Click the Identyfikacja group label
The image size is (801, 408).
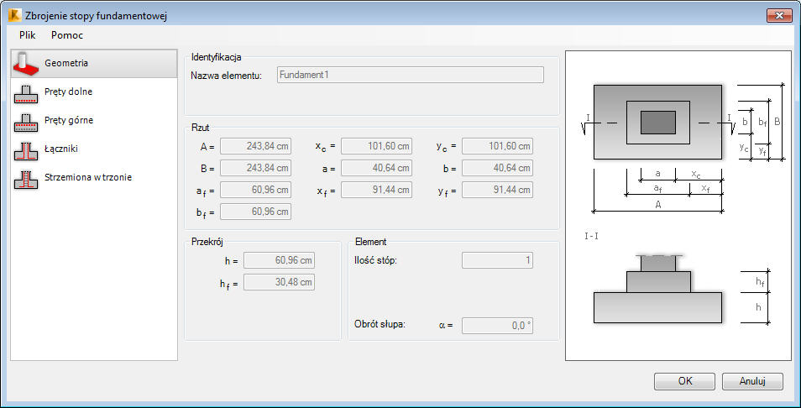click(x=216, y=57)
